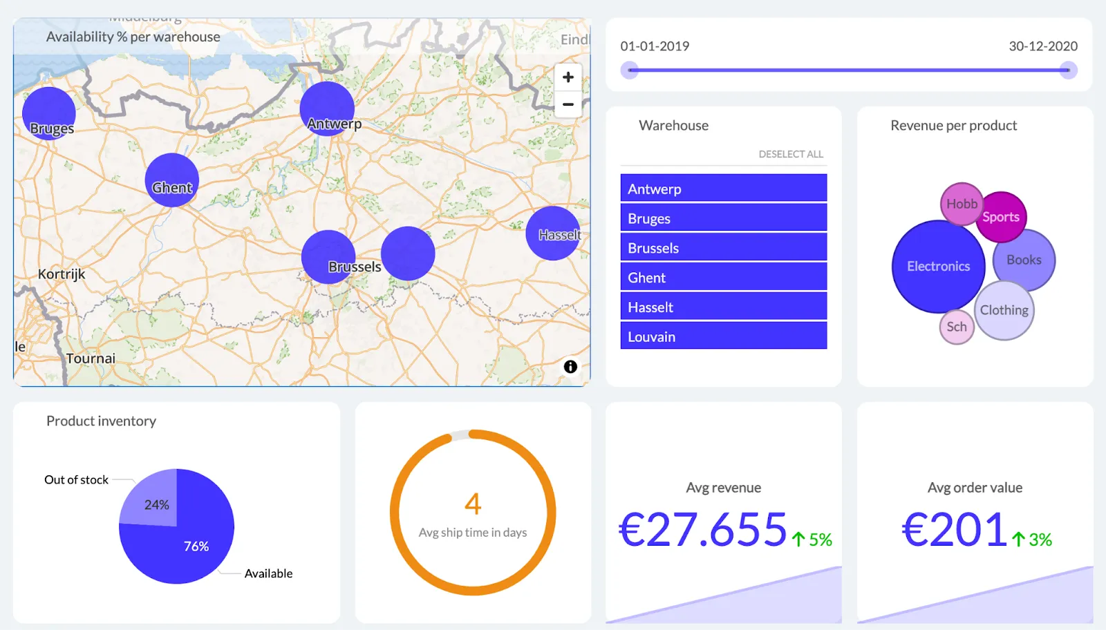Toggle Louvain in the warehouse list
This screenshot has height=630, width=1106.
[724, 336]
